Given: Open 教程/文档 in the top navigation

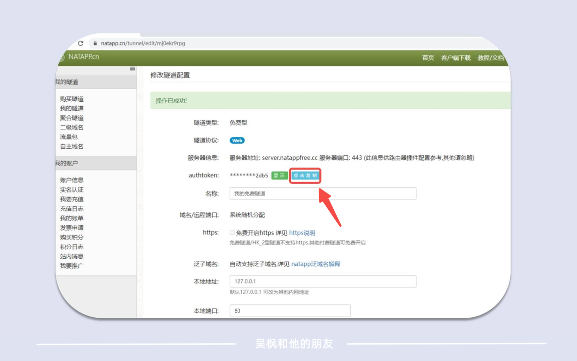Looking at the screenshot, I should coord(491,58).
